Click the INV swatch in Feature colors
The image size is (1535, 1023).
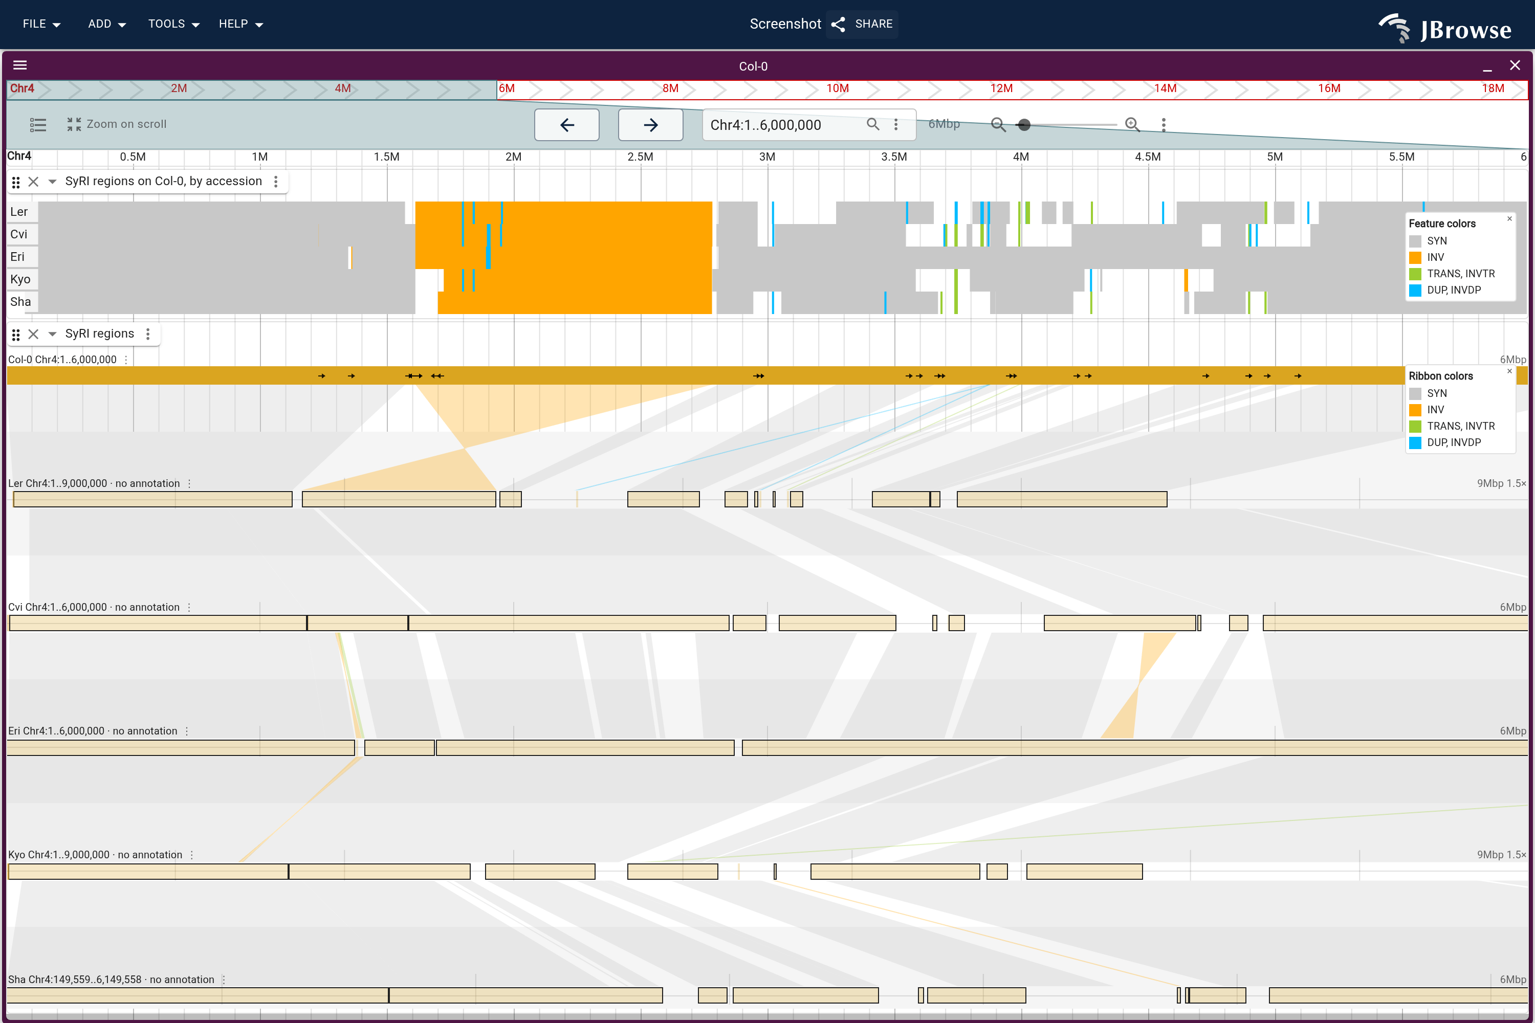coord(1416,258)
